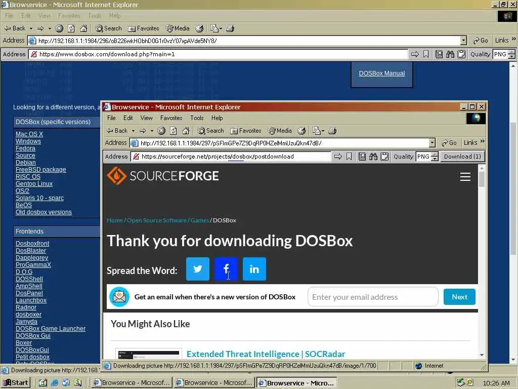The image size is (518, 389).
Task: Click the Home icon in front window toolbar
Action: click(x=186, y=131)
